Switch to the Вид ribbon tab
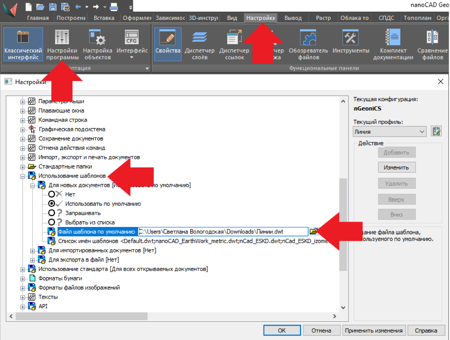Viewport: 450px width, 340px height. 232,18
